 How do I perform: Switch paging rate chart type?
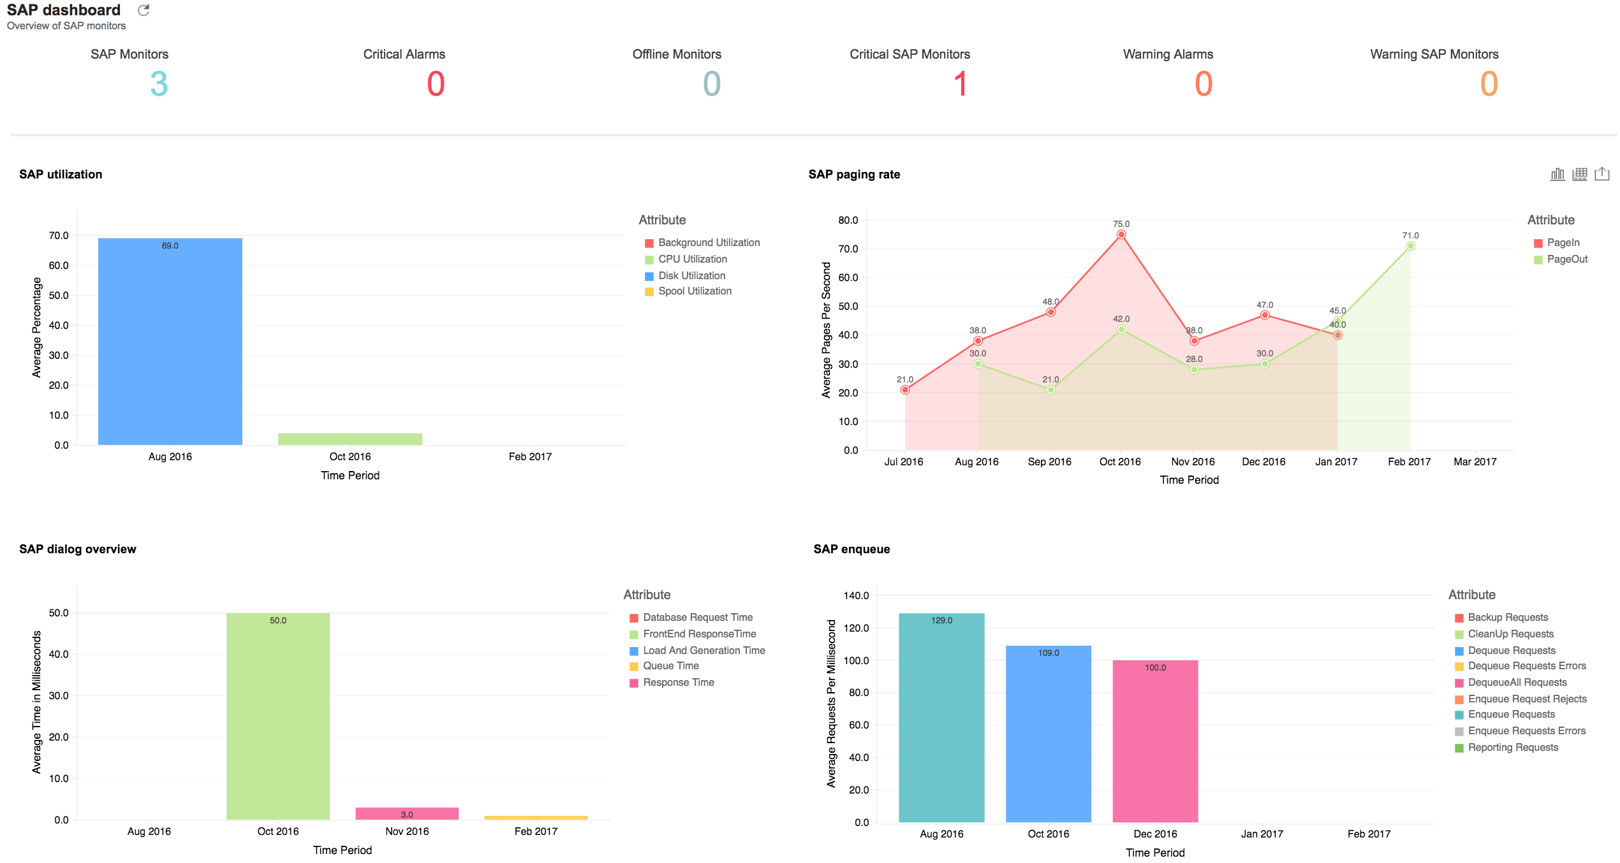tap(1557, 174)
